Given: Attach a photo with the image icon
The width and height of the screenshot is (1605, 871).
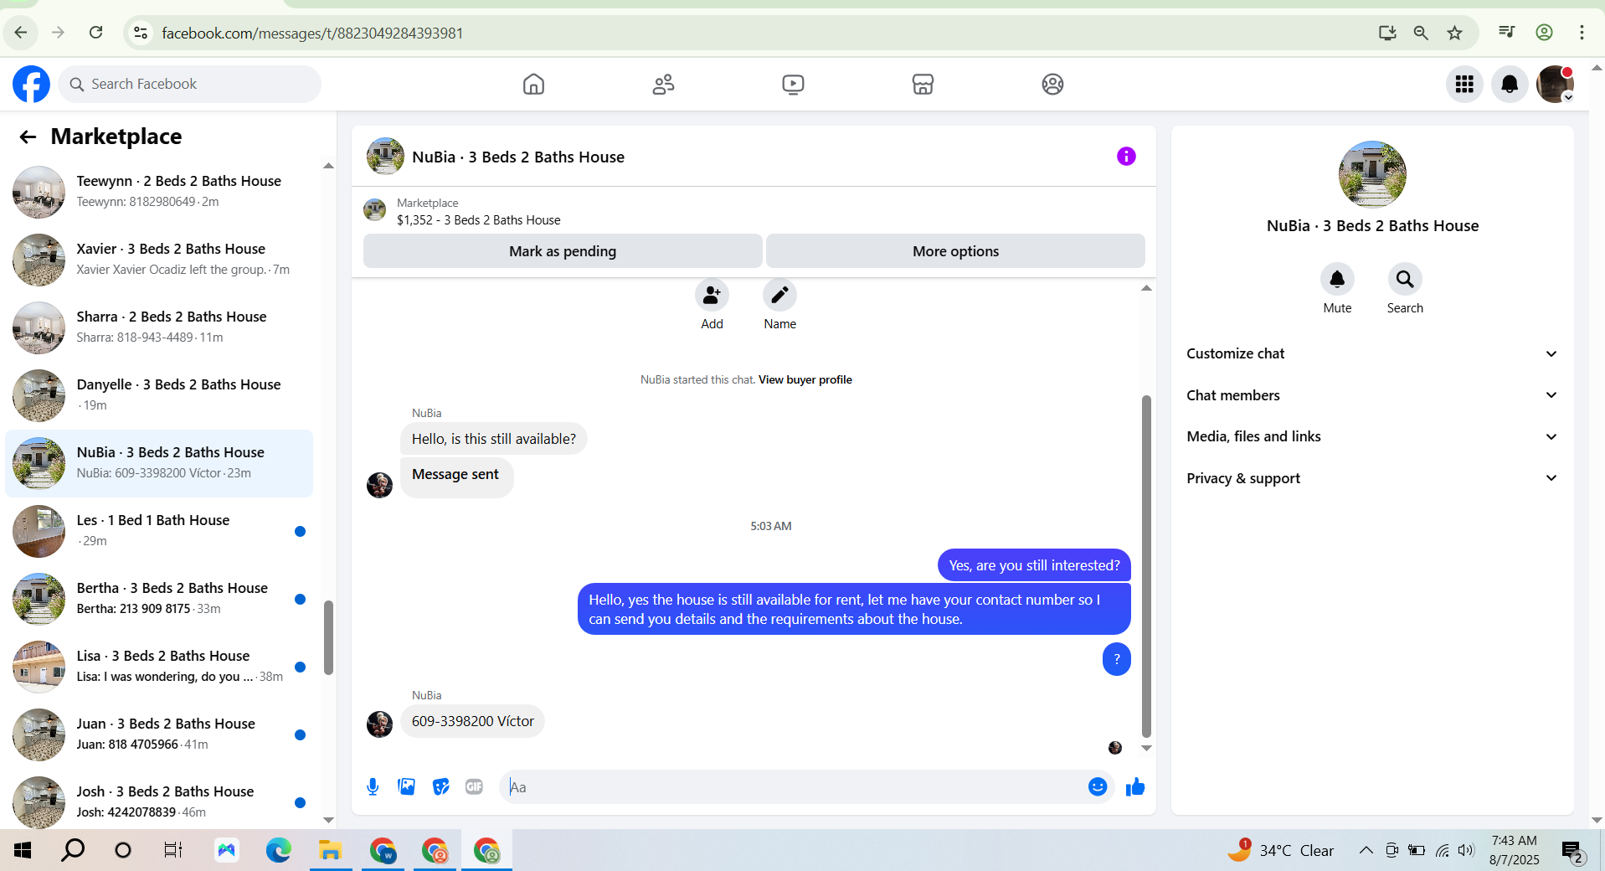Looking at the screenshot, I should [407, 786].
